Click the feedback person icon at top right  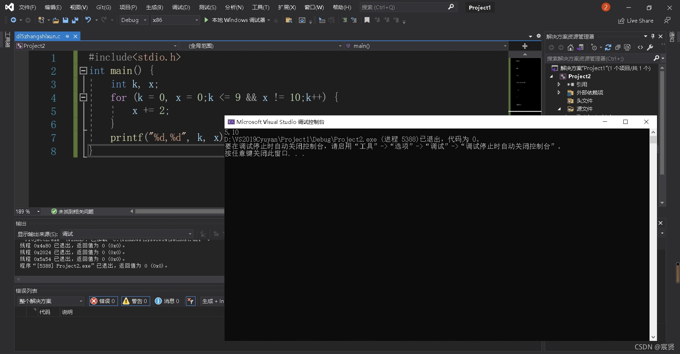667,21
